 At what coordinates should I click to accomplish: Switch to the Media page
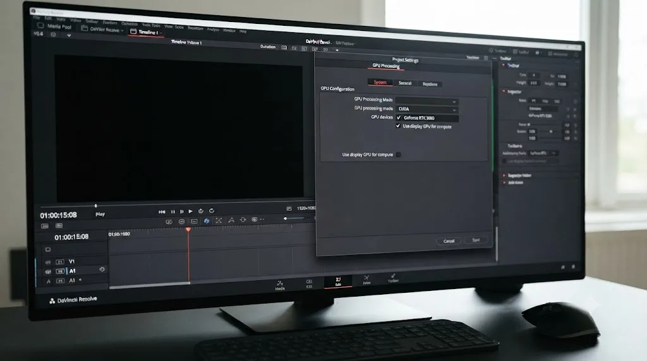[x=280, y=285]
